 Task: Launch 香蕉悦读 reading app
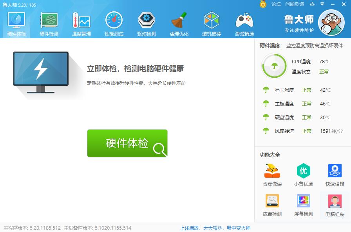[x=272, y=175]
